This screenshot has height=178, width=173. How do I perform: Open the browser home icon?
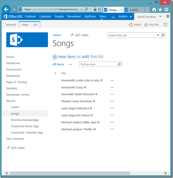[x=154, y=10]
